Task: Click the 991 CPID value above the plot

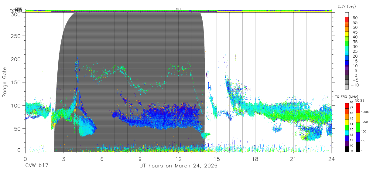Action: (178, 9)
